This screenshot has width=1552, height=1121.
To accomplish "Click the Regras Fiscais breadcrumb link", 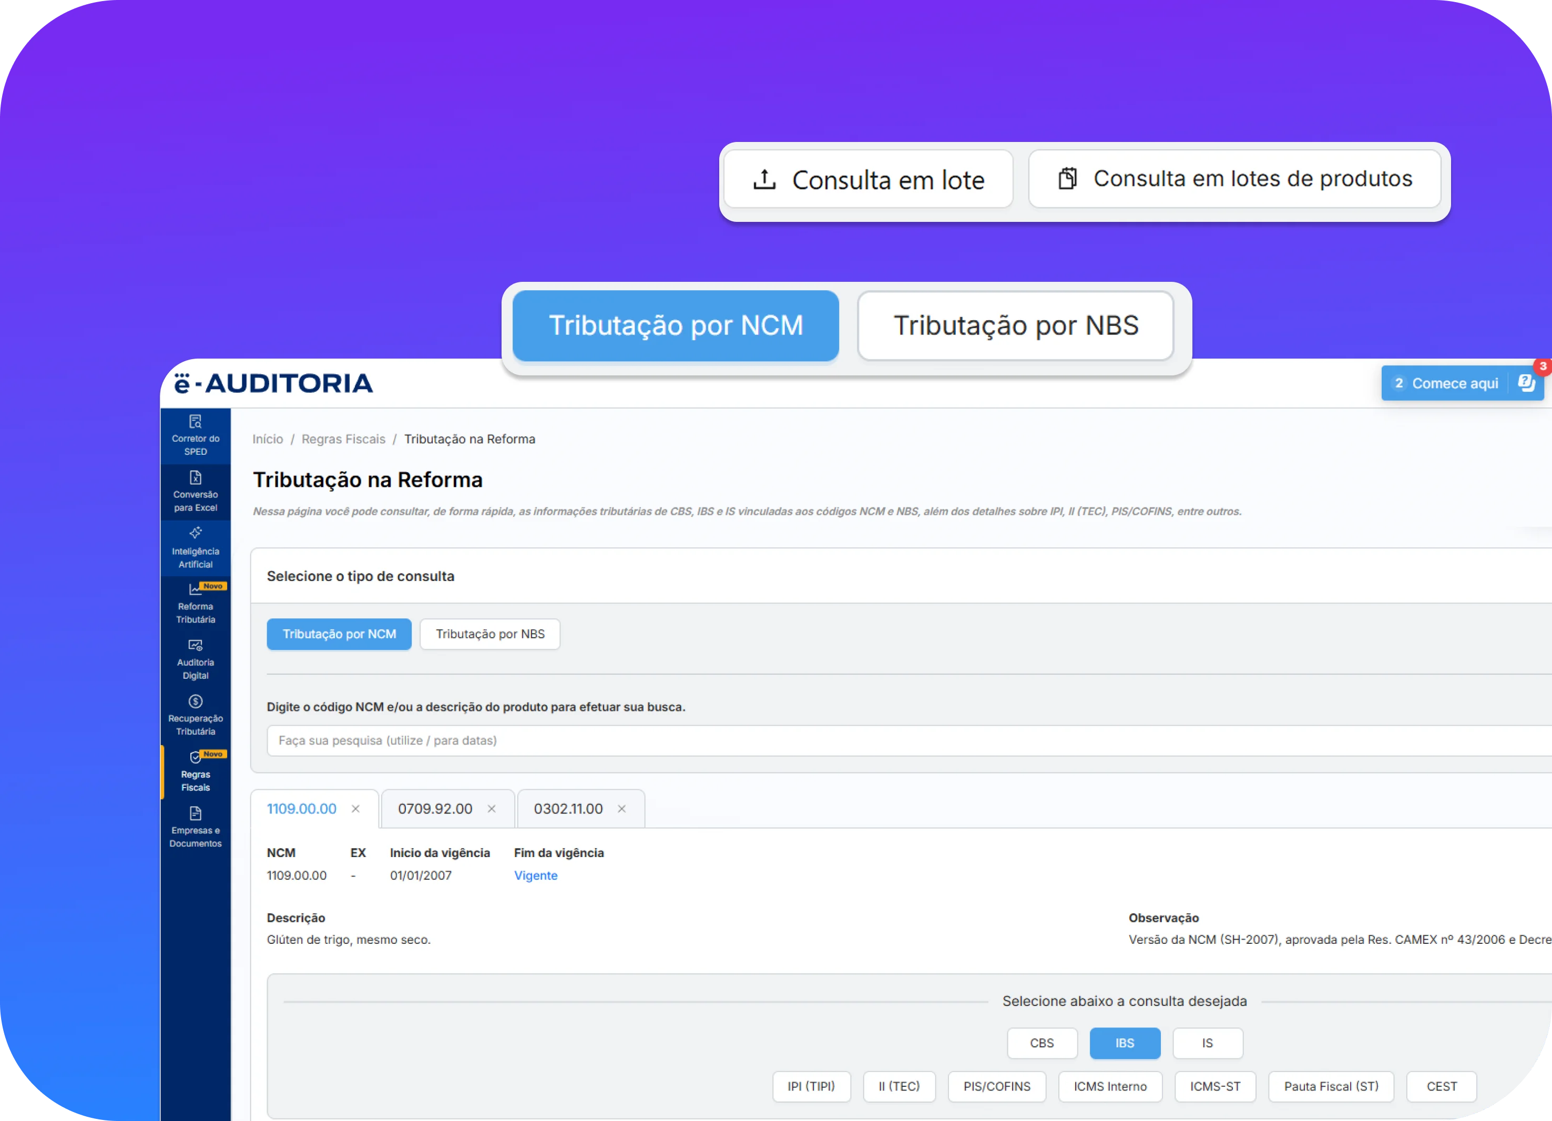I will [343, 440].
